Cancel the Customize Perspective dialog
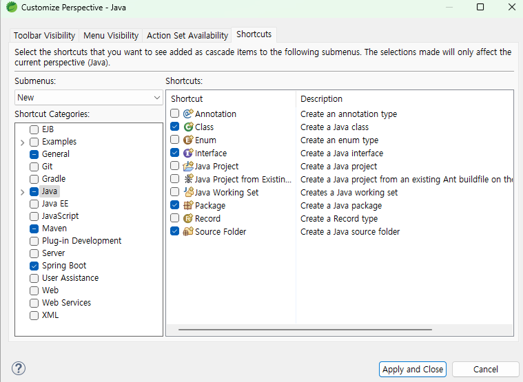 tap(485, 369)
